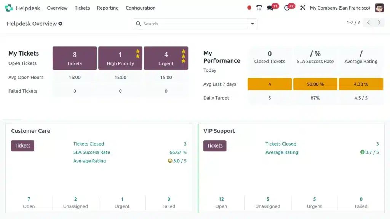The image size is (390, 219).
Task: Open the Reporting menu
Action: 107,8
